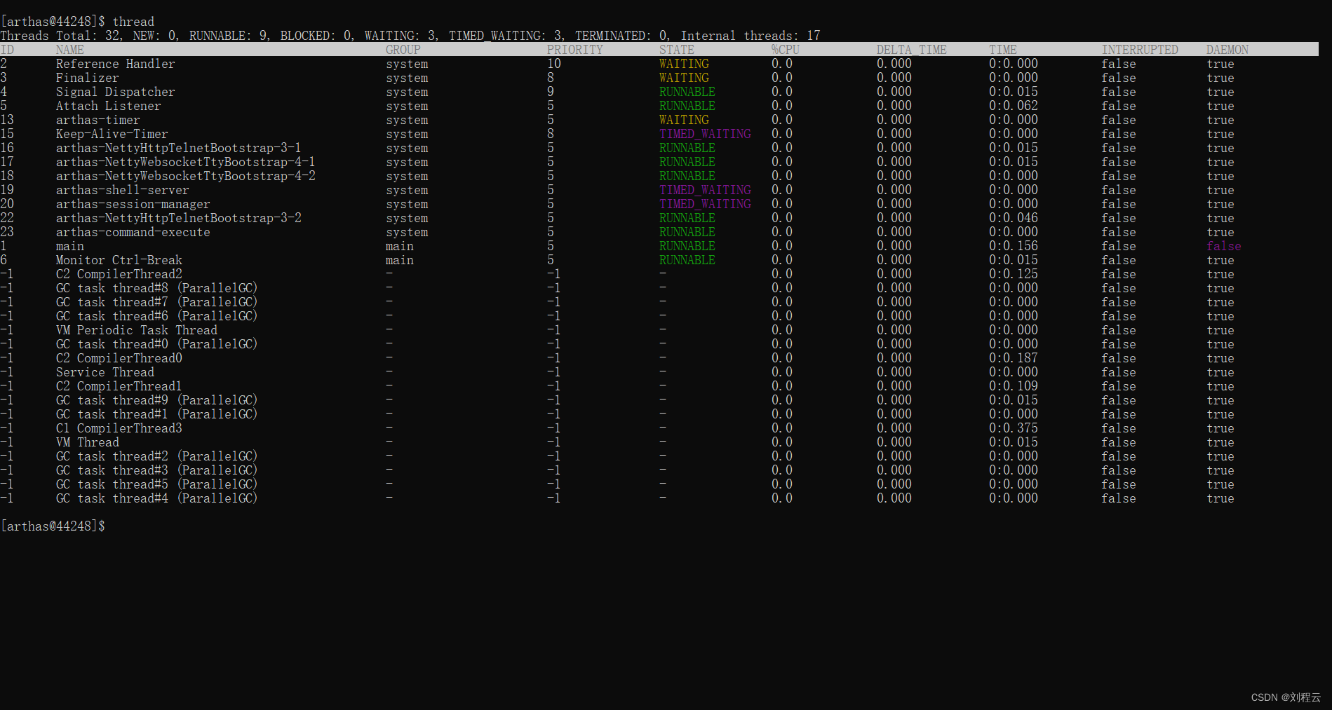Click thread ID 23 of arthas-command-execute

click(7, 232)
